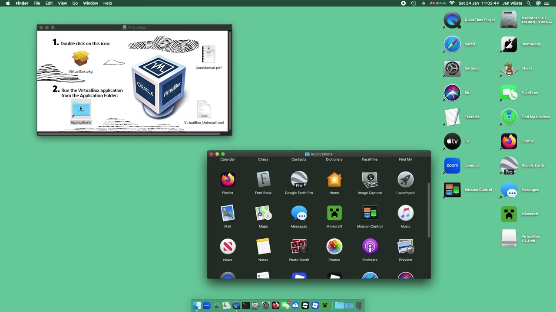Select the FaceTime desktop shortcut
Viewport: 556px width, 312px height.
click(x=509, y=93)
